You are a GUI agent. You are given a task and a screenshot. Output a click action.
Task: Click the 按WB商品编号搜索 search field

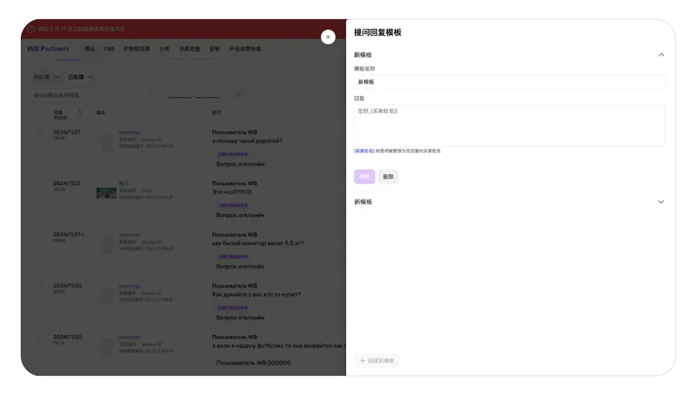94,95
